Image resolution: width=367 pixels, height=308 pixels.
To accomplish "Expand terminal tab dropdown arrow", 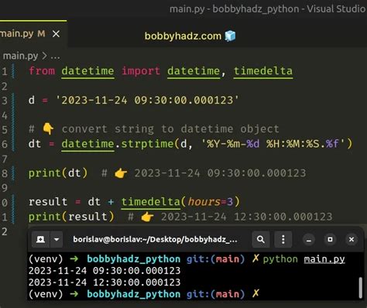I will [57, 239].
